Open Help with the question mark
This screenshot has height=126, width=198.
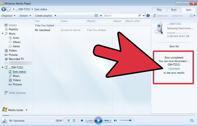(148, 16)
